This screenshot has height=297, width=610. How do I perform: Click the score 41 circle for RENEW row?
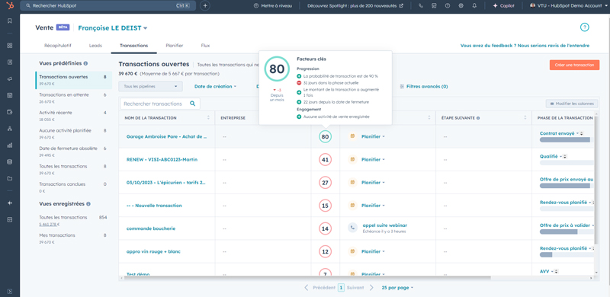coord(326,159)
